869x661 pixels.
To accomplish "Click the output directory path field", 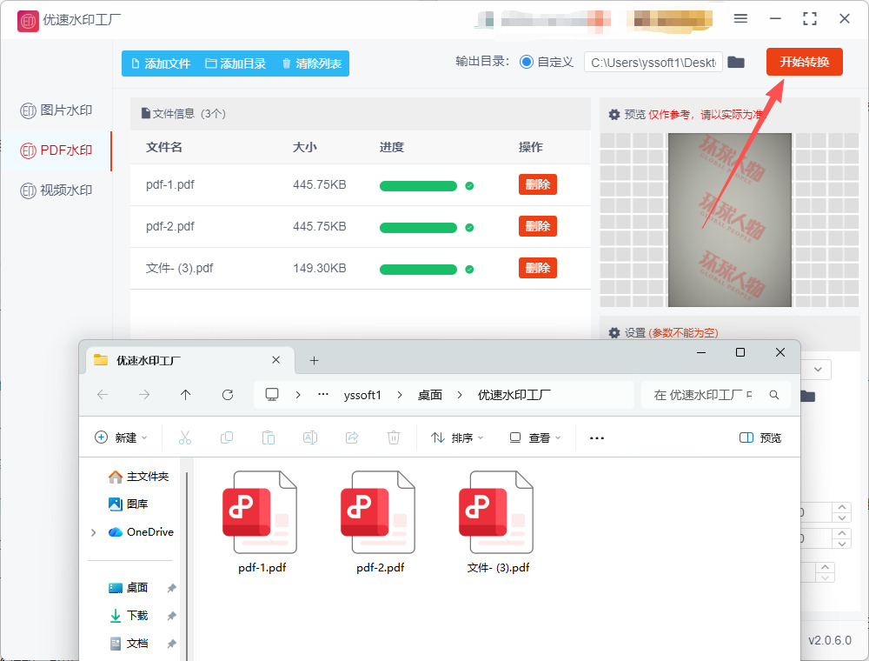I will (x=653, y=62).
